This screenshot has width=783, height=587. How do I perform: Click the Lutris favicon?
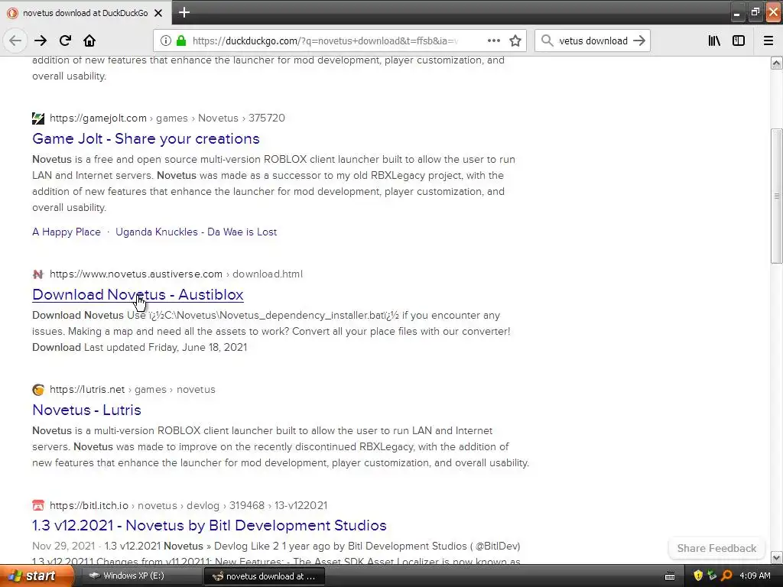tap(38, 389)
